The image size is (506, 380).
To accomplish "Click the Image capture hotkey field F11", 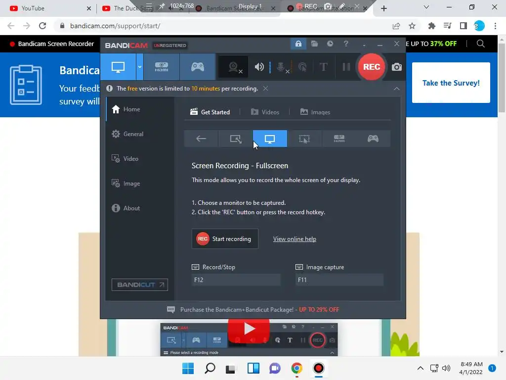I will point(339,280).
